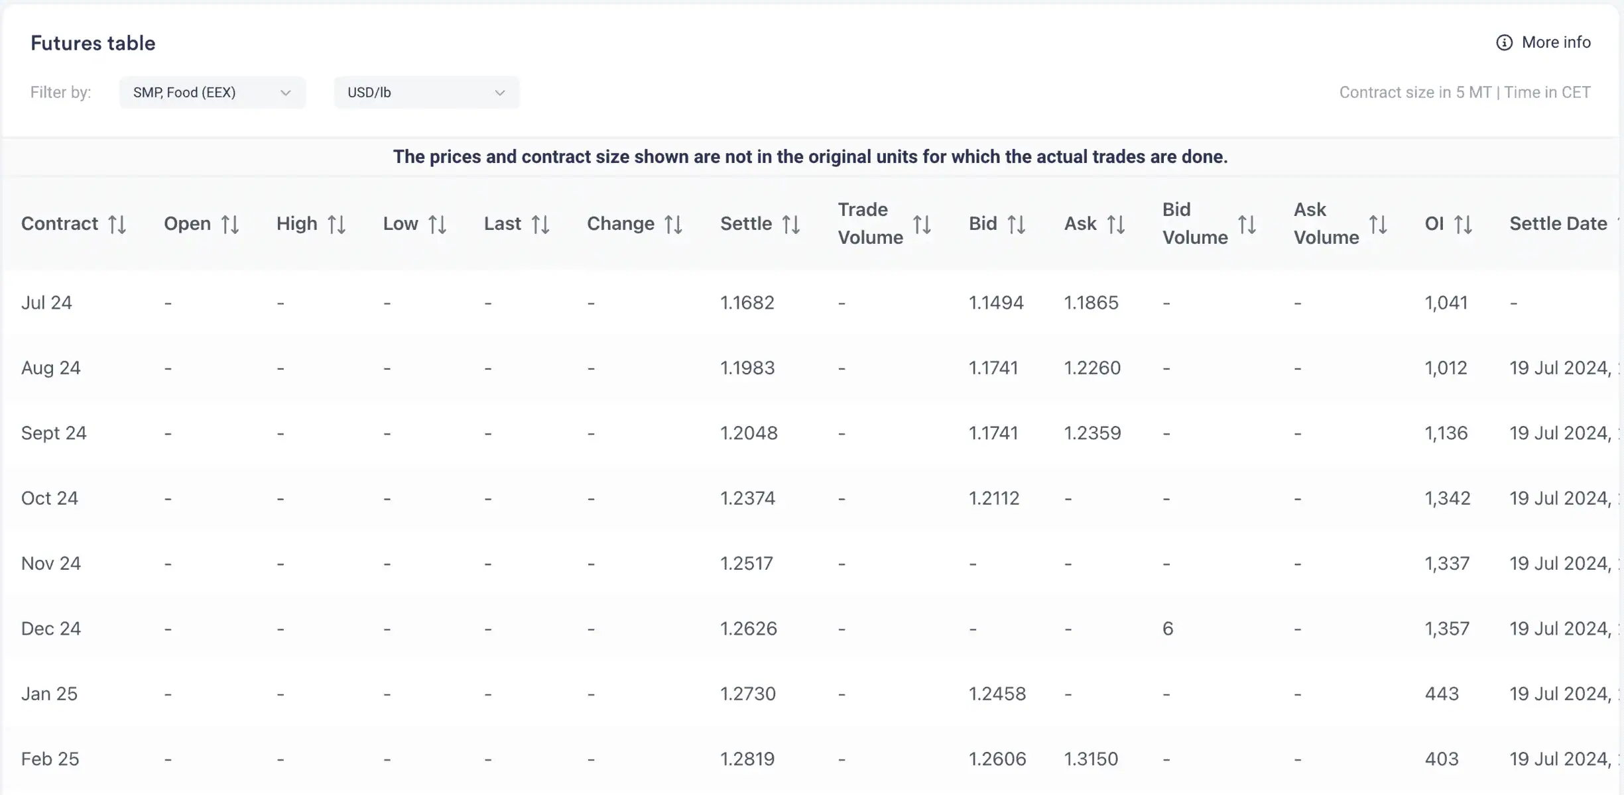Screen dimensions: 1624x795
Task: Sort by Change column arrows icon
Action: (674, 225)
